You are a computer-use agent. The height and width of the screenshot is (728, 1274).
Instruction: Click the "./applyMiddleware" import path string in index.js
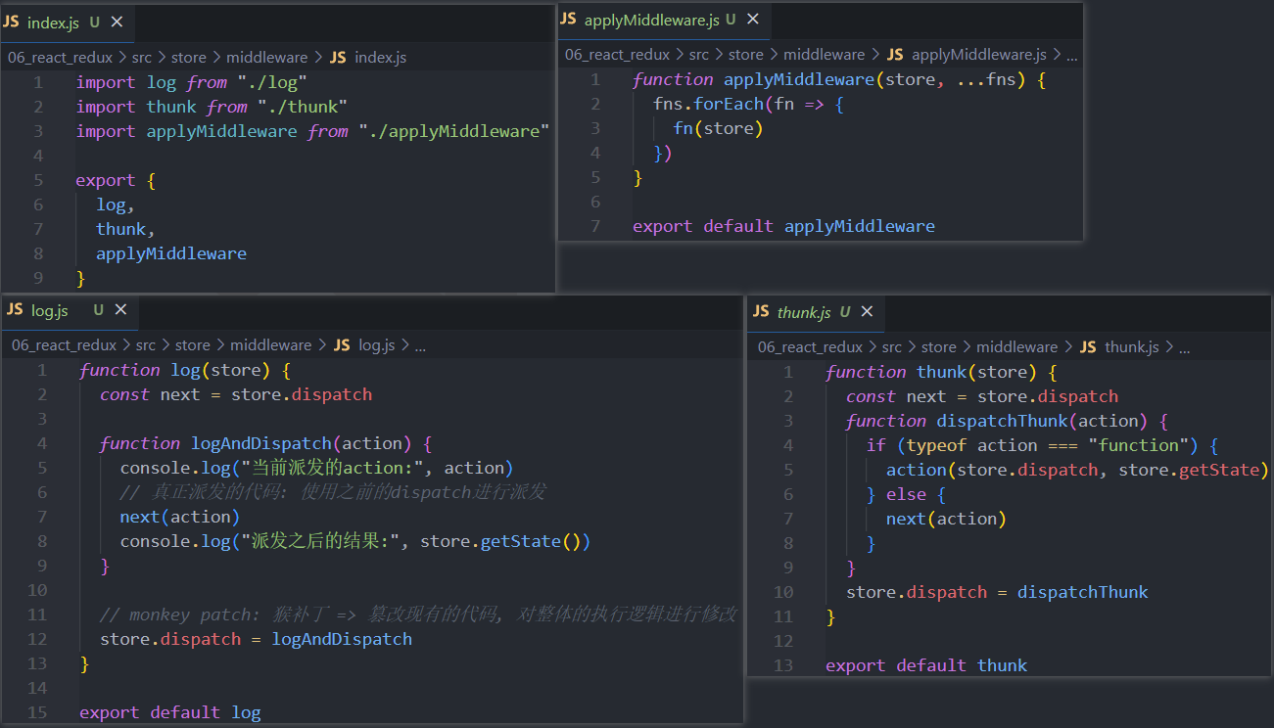coord(453,131)
